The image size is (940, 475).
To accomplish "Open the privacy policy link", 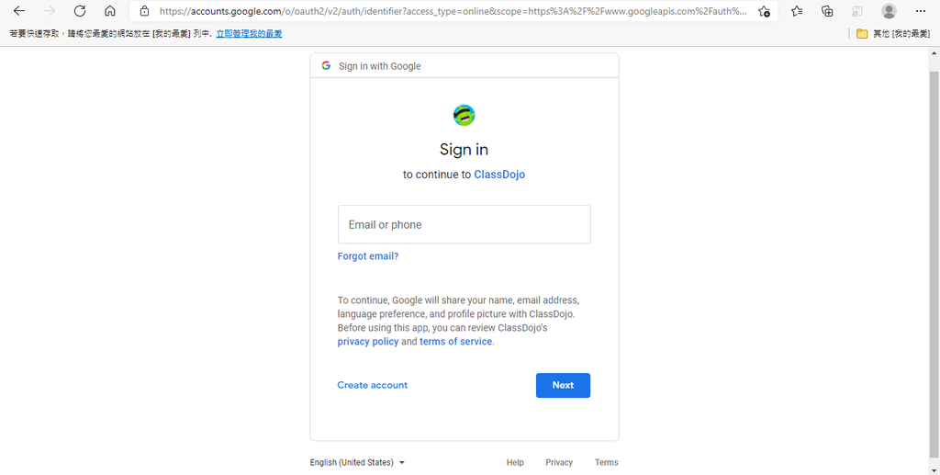I will click(368, 341).
